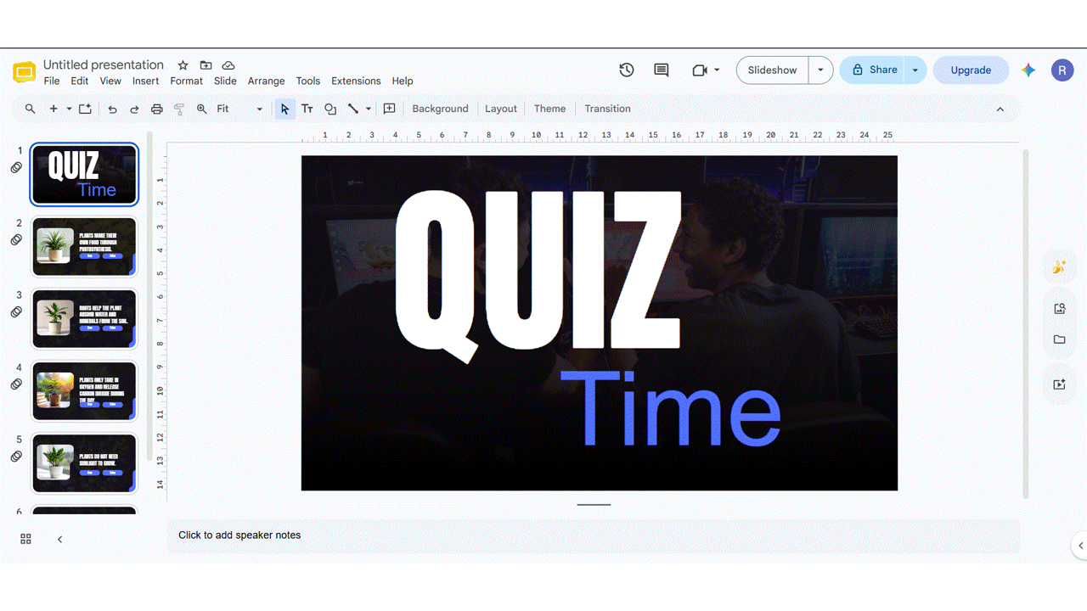This screenshot has height=611, width=1087.
Task: Select slide 4 thumbnail in filmstrip
Action: point(84,390)
